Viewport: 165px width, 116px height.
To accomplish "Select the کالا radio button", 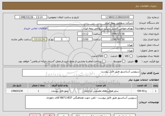I will click(x=131, y=56).
